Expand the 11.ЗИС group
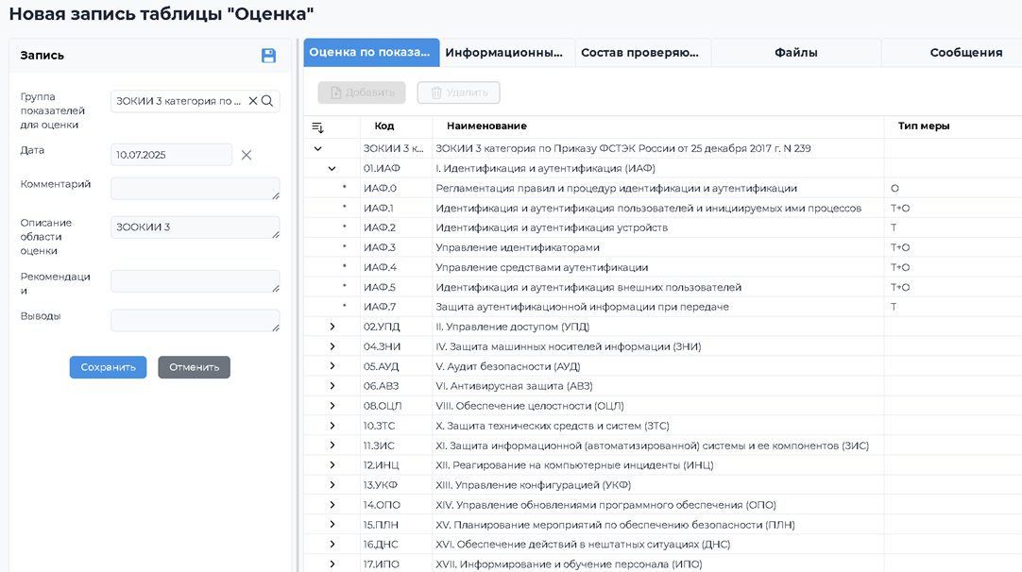 pyautogui.click(x=332, y=445)
